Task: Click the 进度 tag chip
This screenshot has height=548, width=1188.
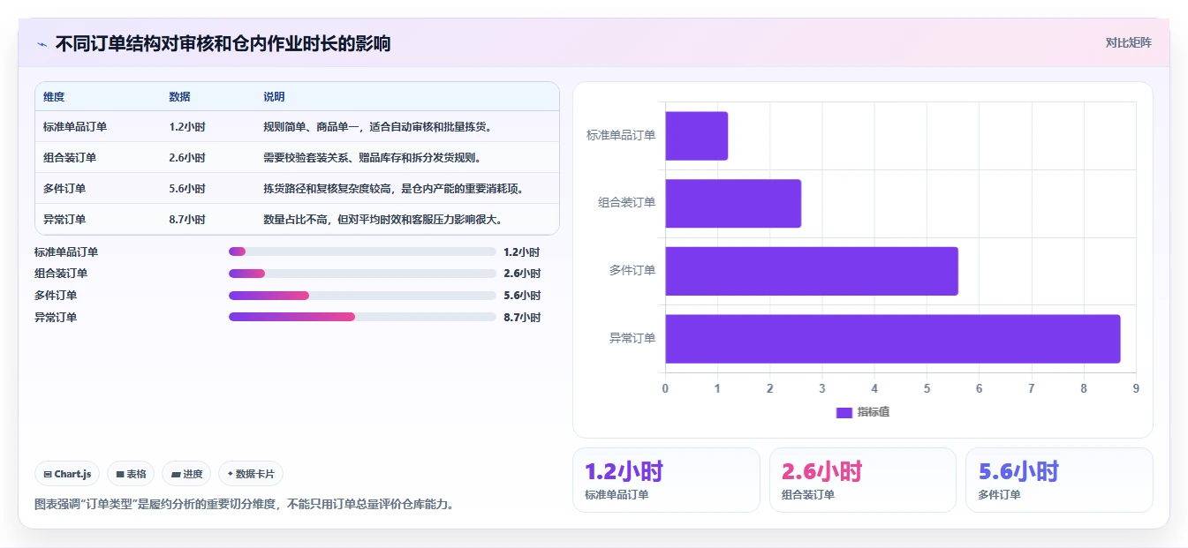Action: click(186, 474)
